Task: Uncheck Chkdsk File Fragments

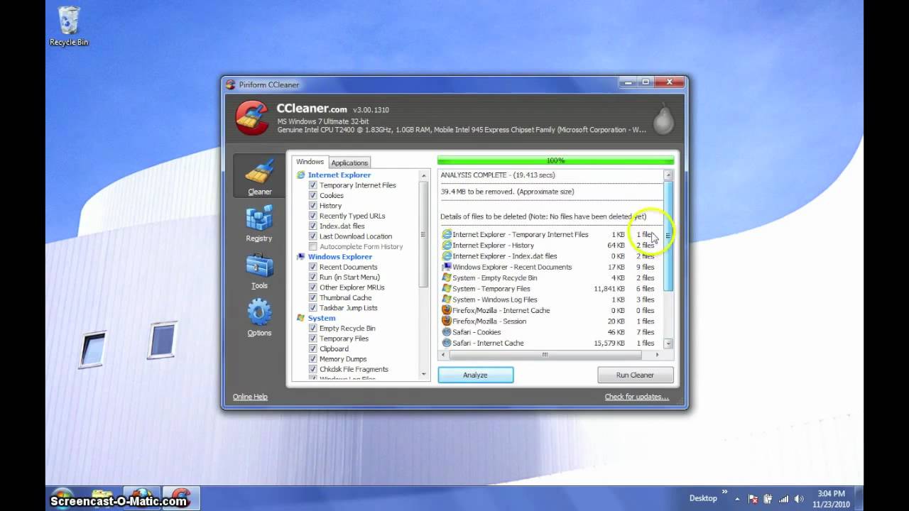Action: click(313, 369)
